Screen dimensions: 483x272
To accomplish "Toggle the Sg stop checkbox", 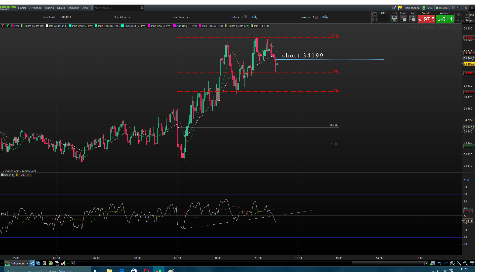I will point(458,20).
